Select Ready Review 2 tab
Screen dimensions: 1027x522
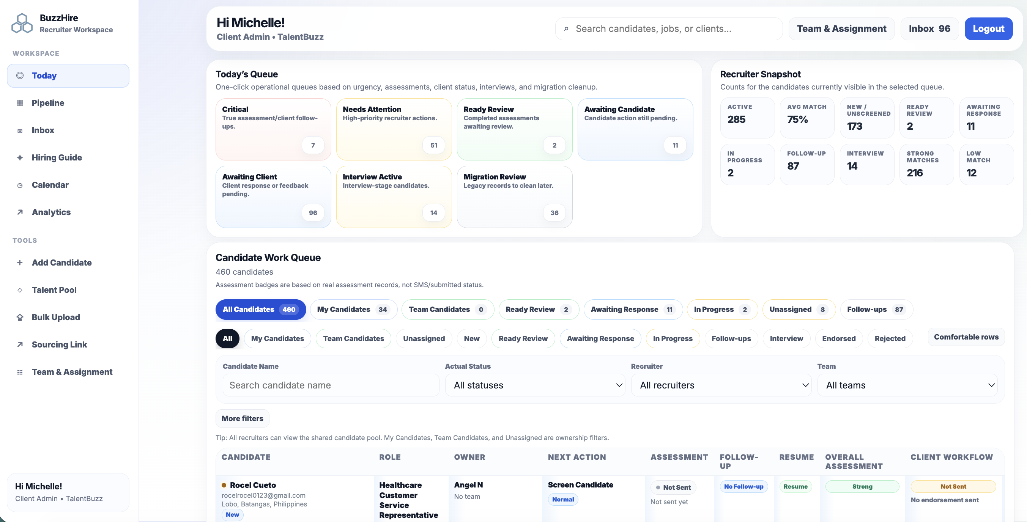539,309
